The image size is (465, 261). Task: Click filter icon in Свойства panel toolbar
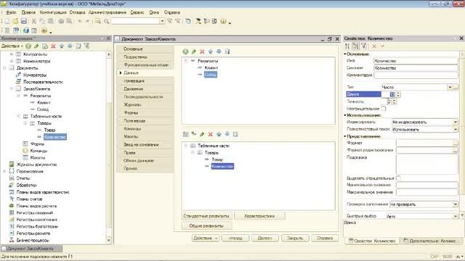coord(364,46)
